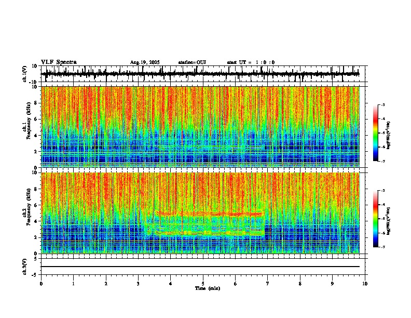
Task: Click the time axis tick label "10"
Action: [365, 284]
